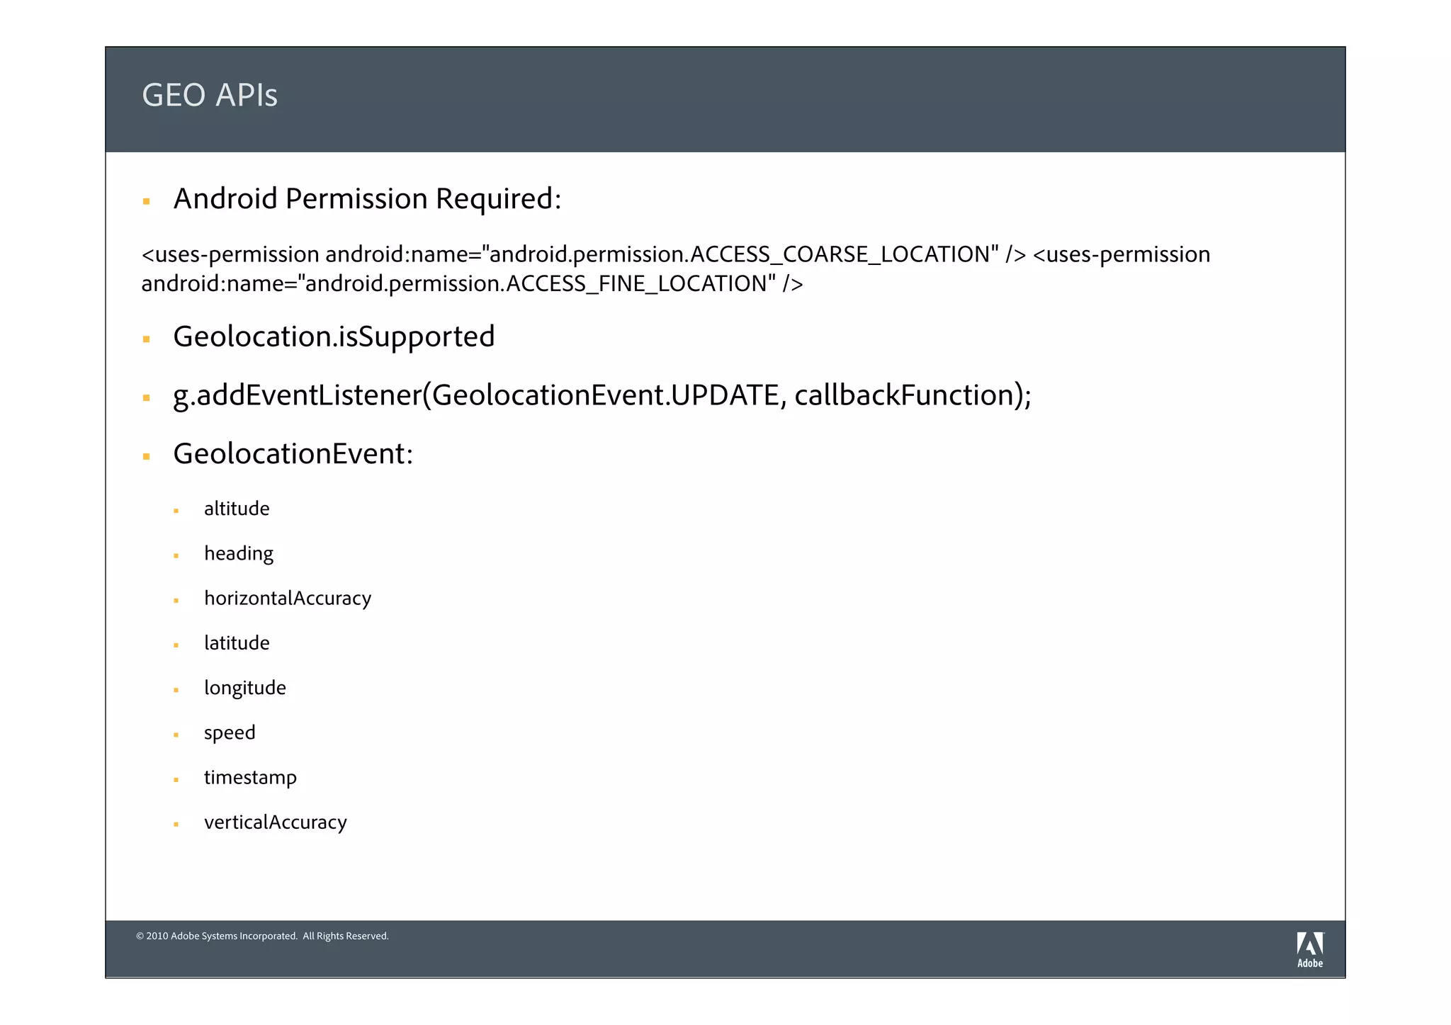The width and height of the screenshot is (1451, 1025).
Task: Click the altitude property item
Action: (237, 509)
